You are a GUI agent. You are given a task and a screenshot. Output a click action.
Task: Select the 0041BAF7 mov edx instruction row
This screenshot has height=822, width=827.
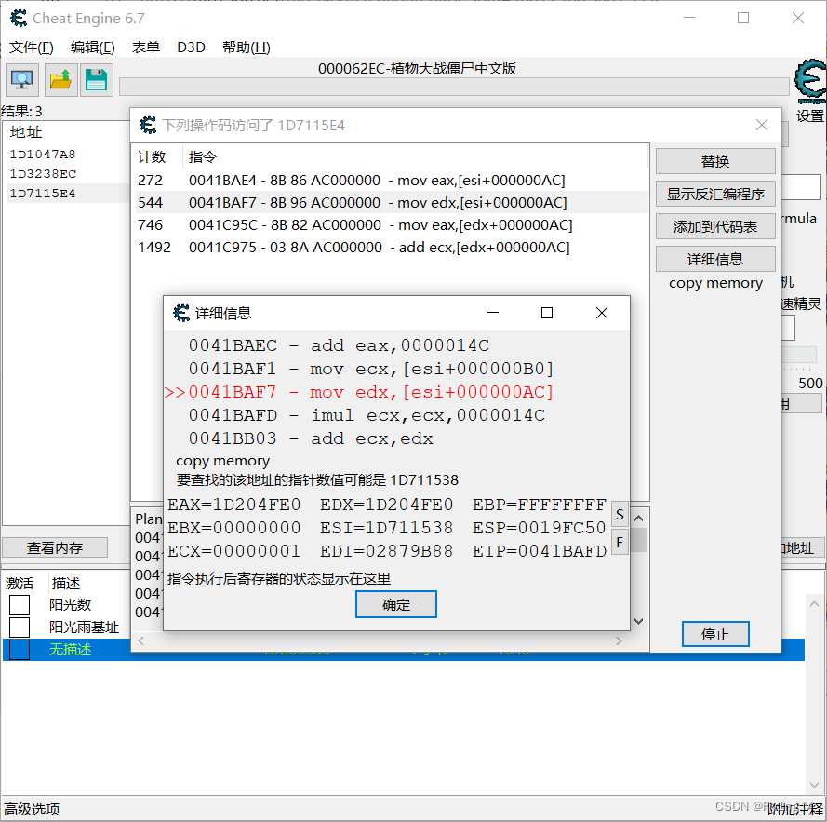pyautogui.click(x=391, y=202)
